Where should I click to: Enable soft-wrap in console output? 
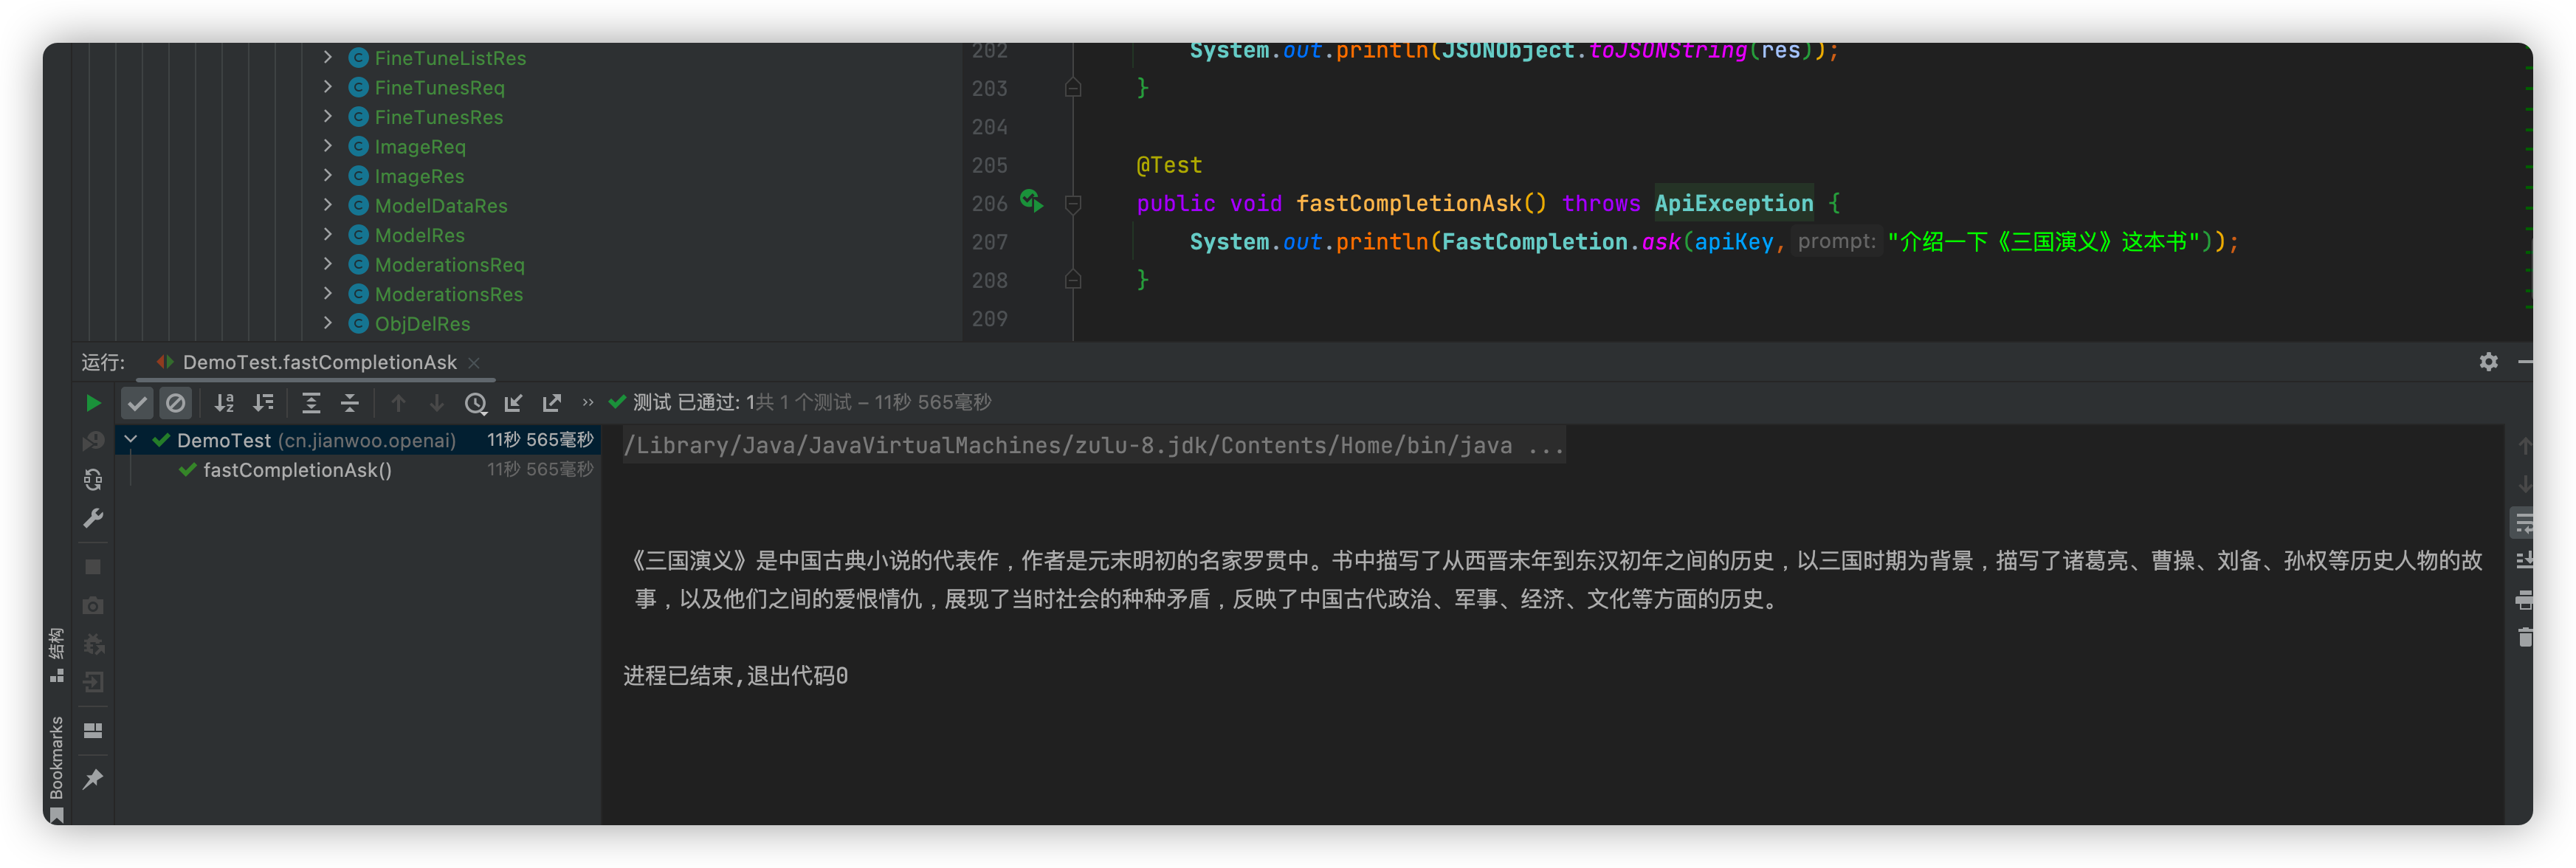click(x=2523, y=522)
